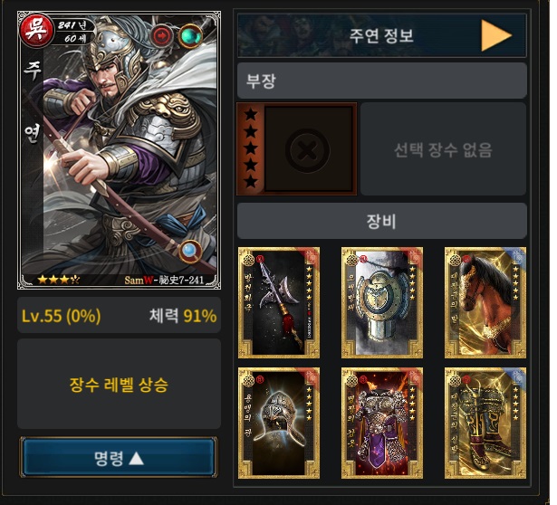Click the red 吳 faction emblem
The height and width of the screenshot is (505, 557).
[x=36, y=30]
